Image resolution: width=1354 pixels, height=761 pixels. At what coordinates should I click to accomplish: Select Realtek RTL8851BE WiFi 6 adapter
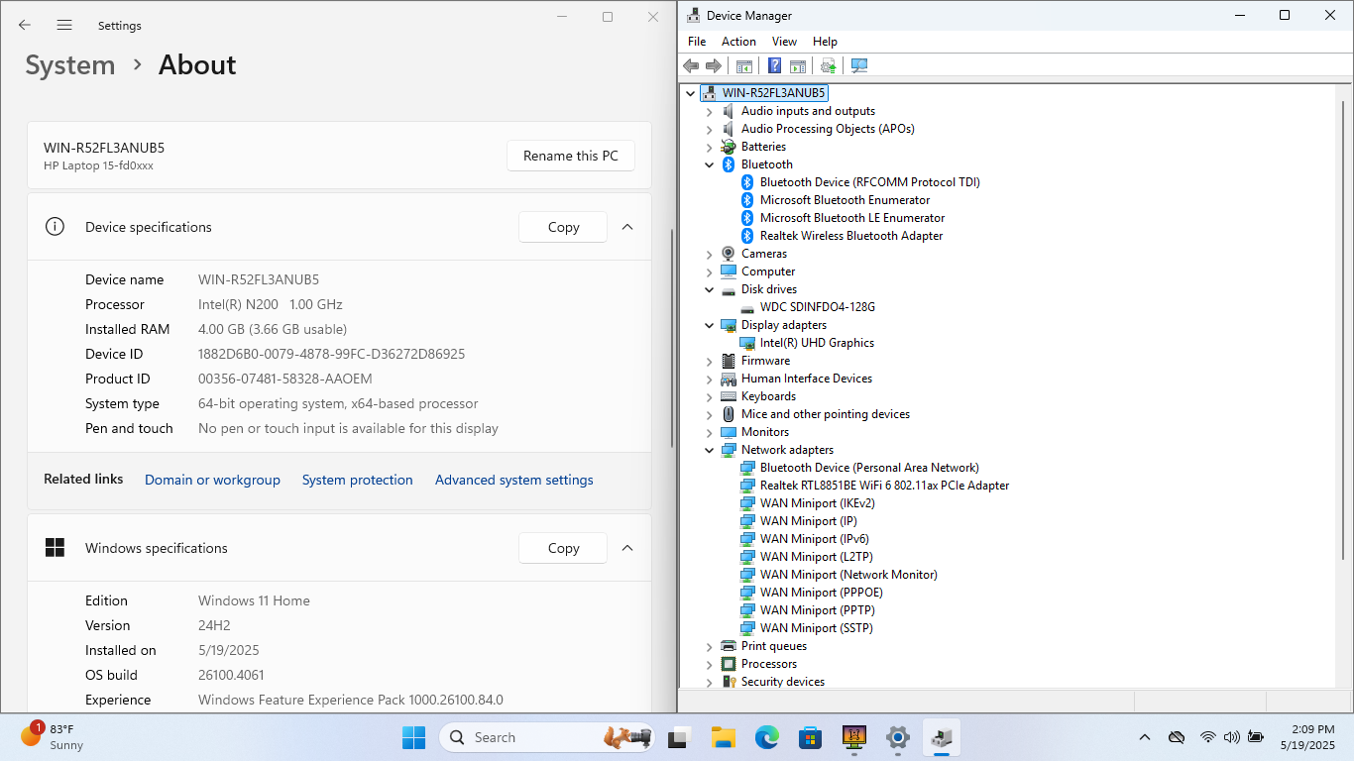(884, 486)
